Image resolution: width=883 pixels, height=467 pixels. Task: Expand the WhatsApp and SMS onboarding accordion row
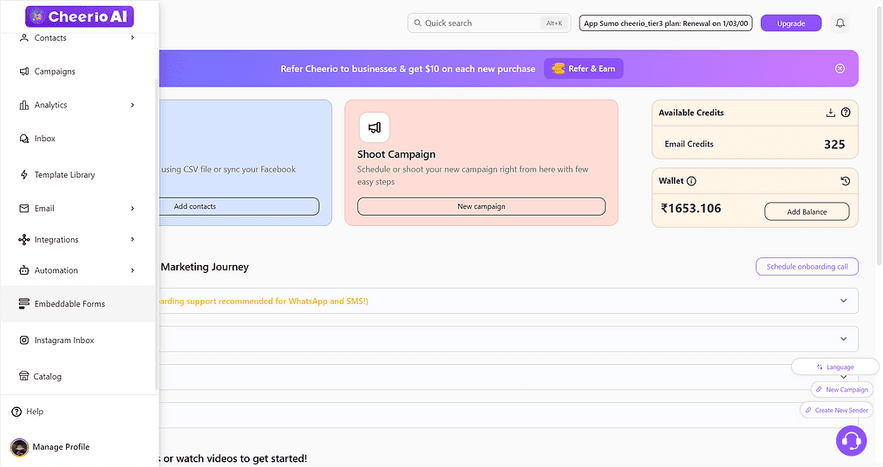508,301
